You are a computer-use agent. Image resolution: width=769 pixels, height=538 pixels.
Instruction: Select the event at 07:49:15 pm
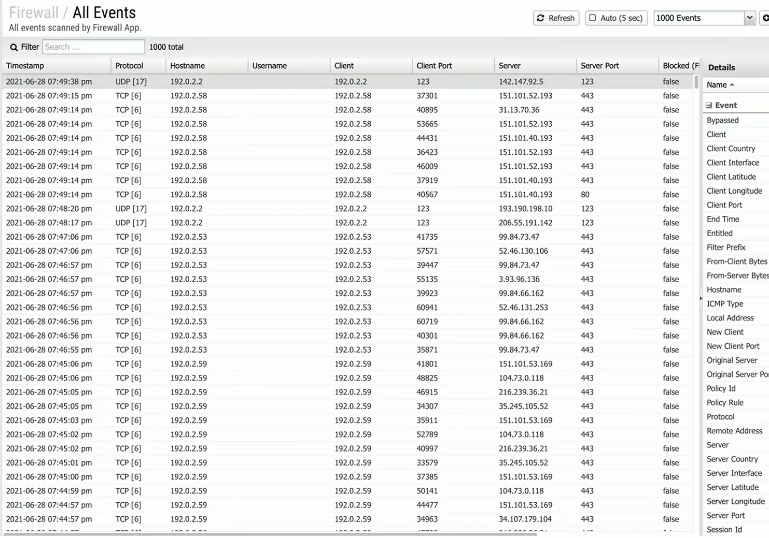coord(49,96)
